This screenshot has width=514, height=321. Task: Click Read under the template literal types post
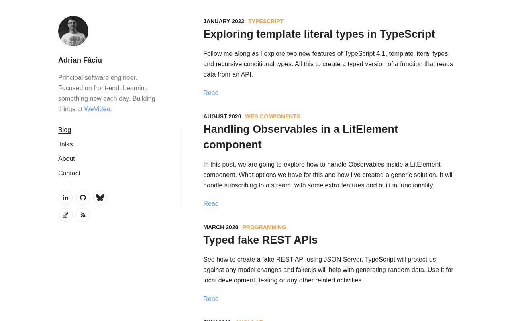pos(211,93)
